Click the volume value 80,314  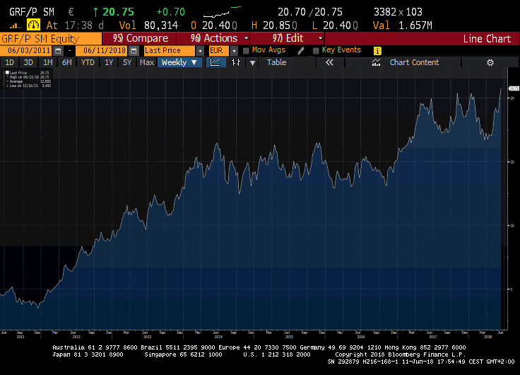click(x=161, y=25)
